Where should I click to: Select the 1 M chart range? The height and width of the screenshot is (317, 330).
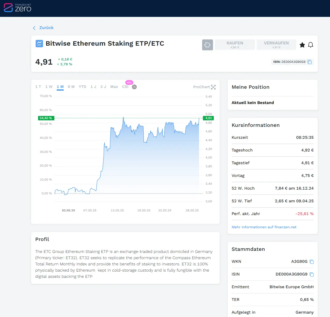click(60, 87)
